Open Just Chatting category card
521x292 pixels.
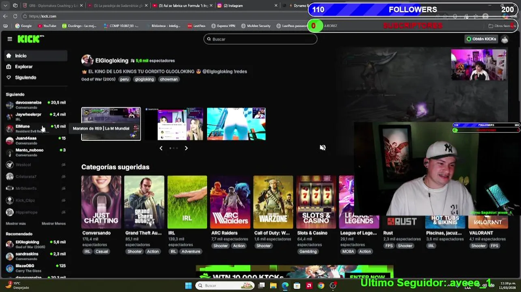(101, 202)
